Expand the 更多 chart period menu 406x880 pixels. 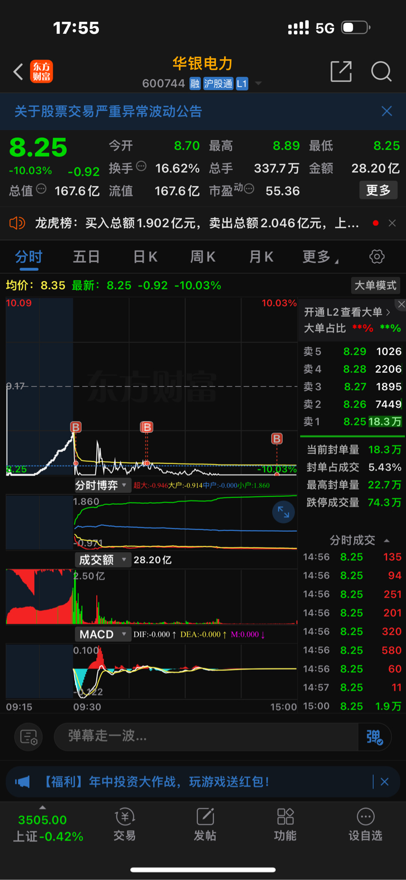tap(320, 257)
